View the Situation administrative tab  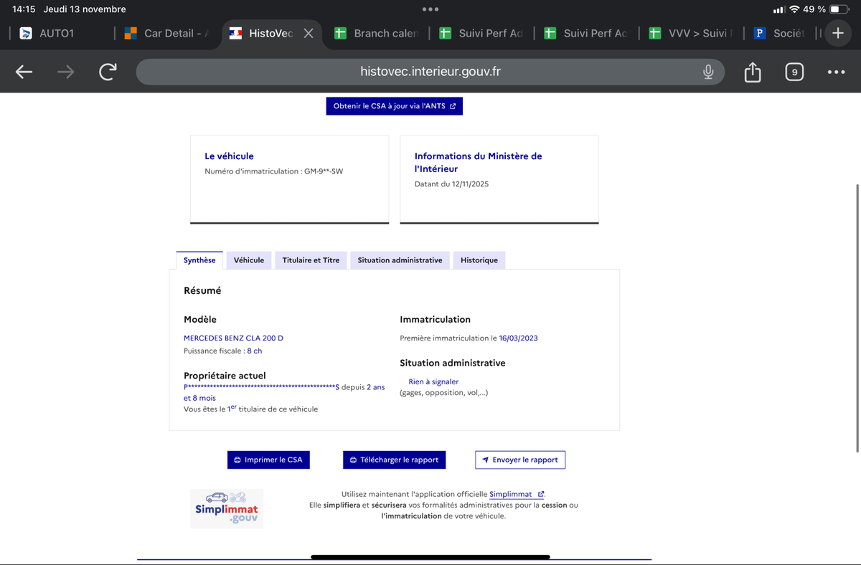(400, 260)
